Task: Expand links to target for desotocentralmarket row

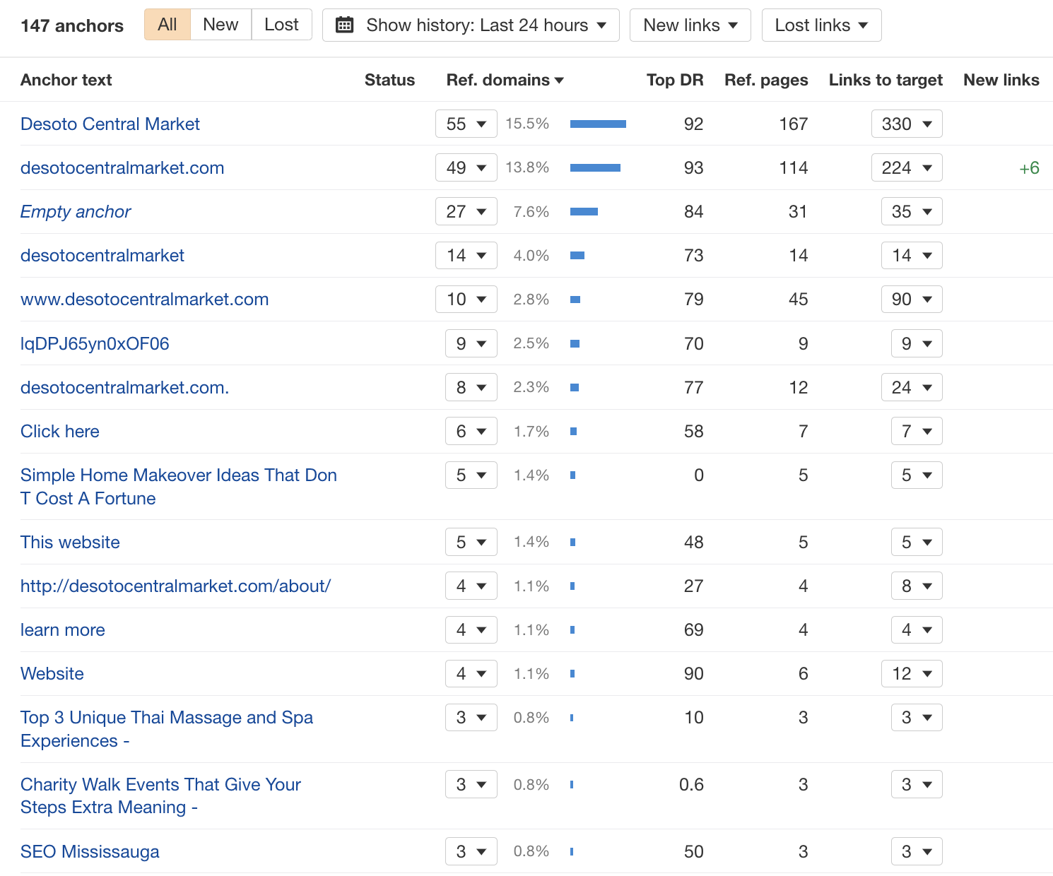Action: point(912,255)
